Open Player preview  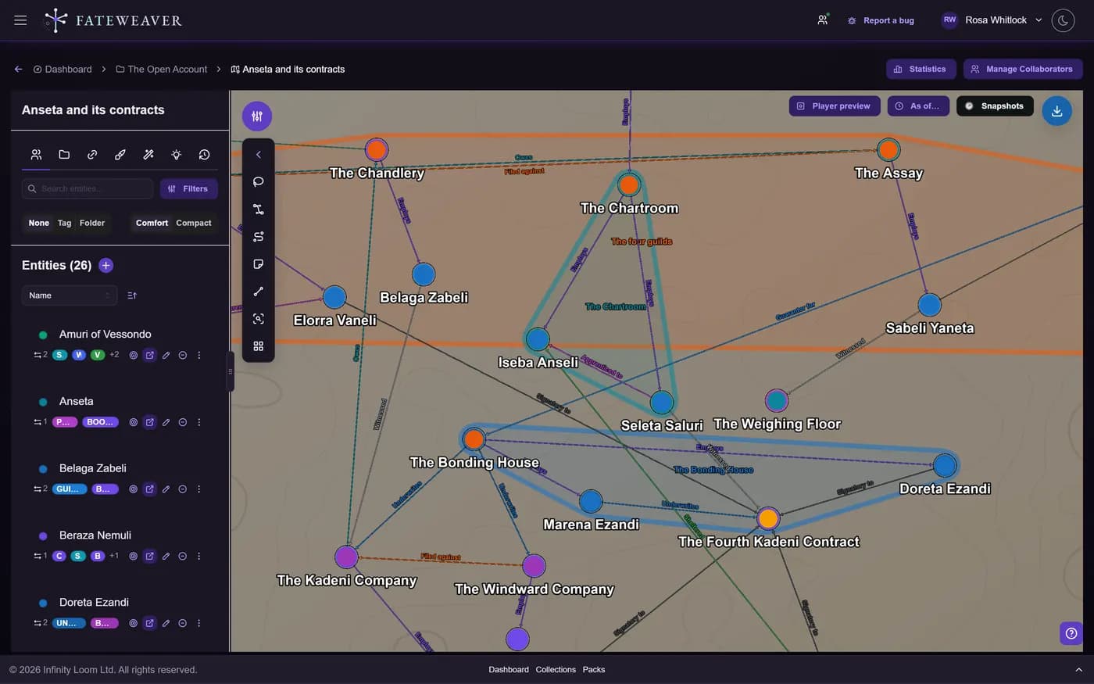pos(835,106)
